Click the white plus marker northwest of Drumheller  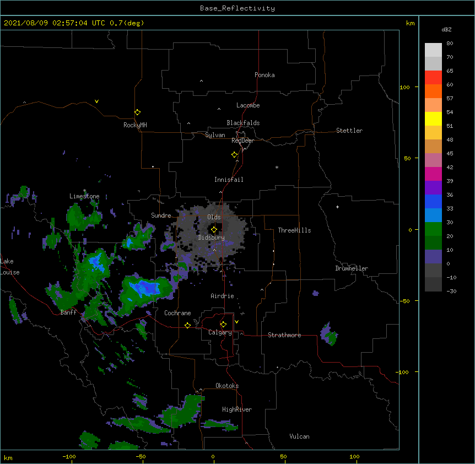click(x=337, y=207)
